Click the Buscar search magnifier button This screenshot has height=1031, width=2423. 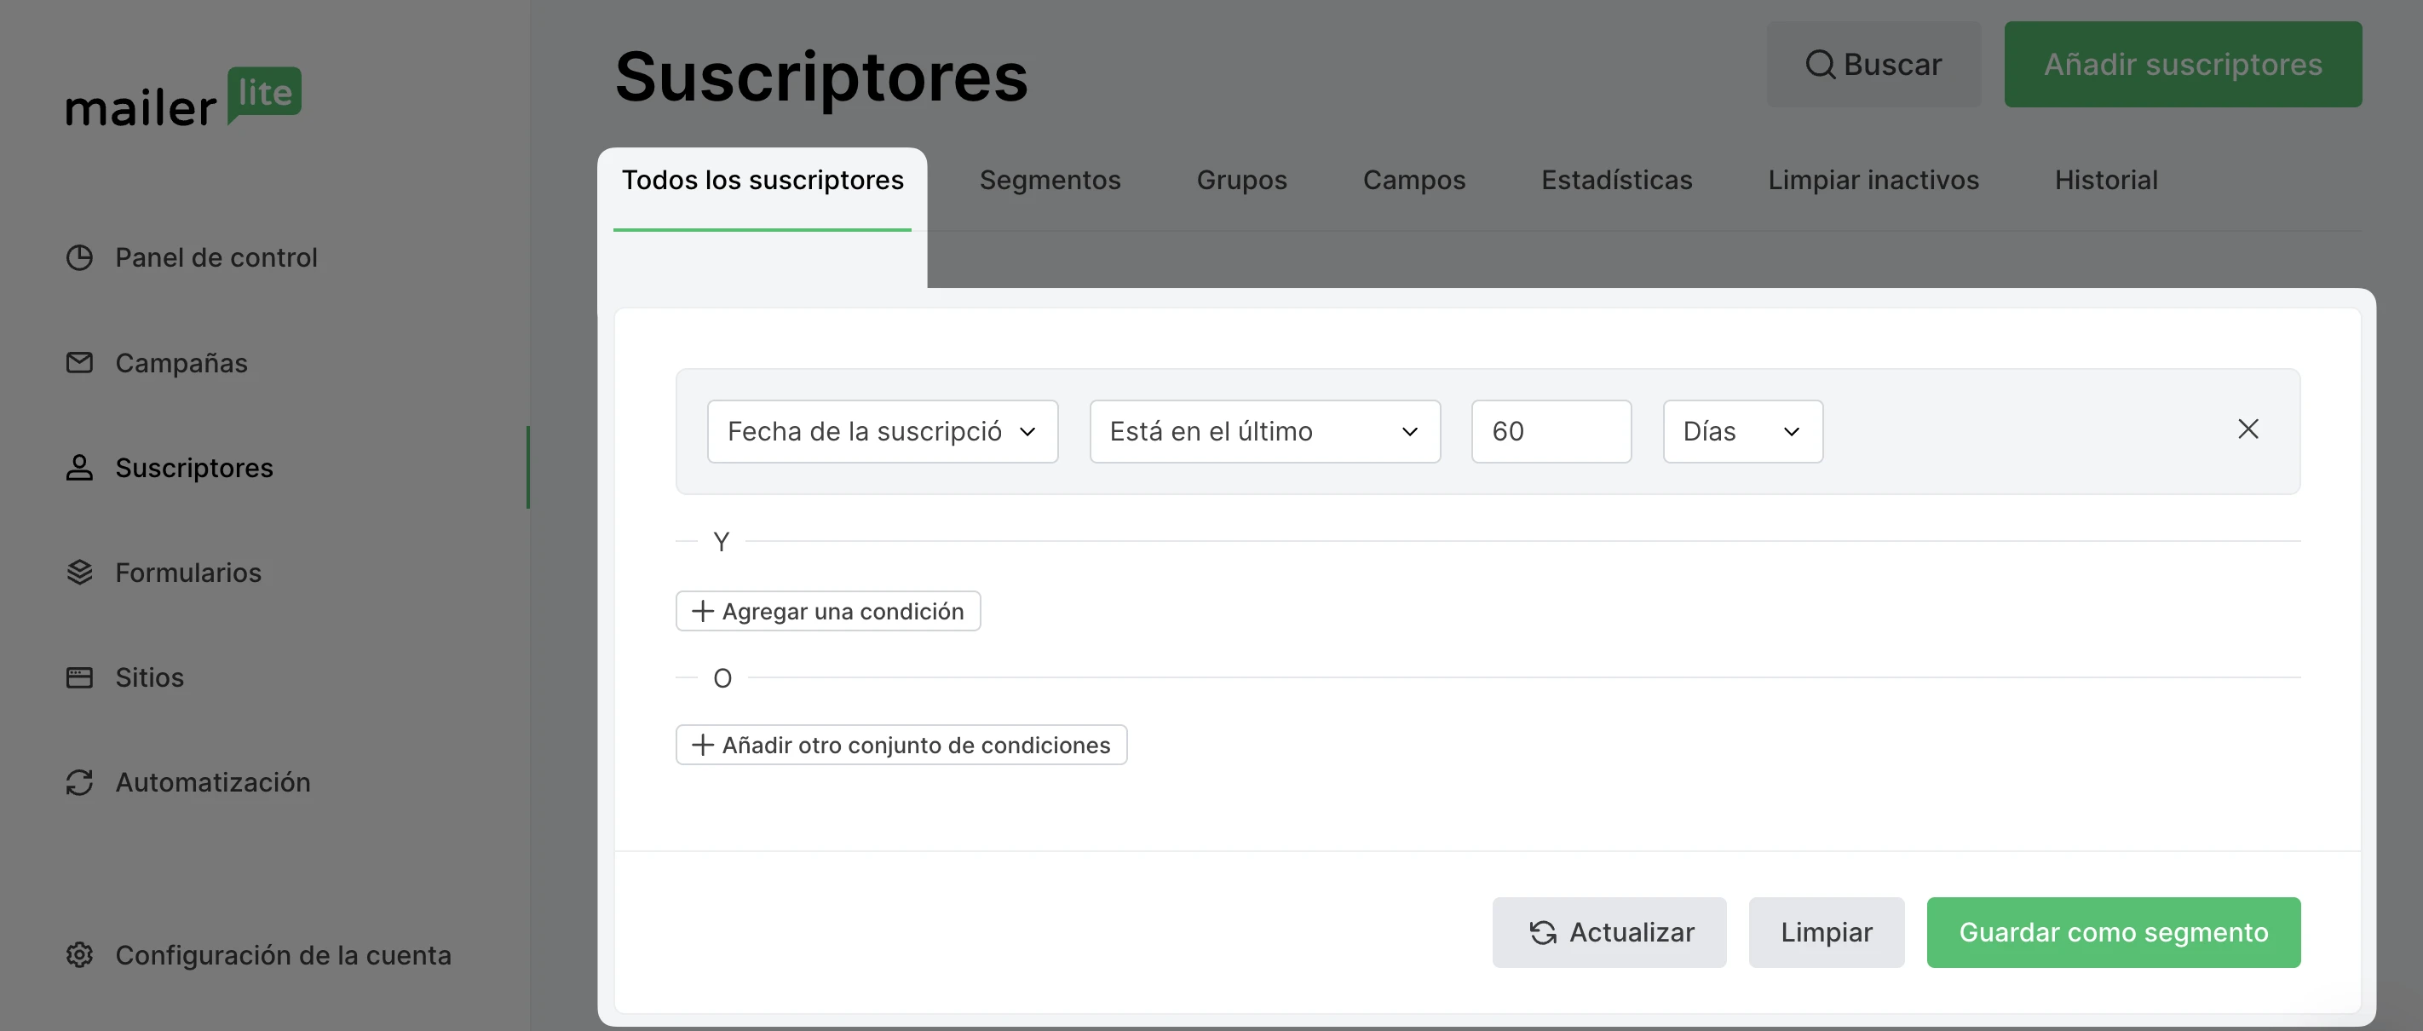(1873, 64)
